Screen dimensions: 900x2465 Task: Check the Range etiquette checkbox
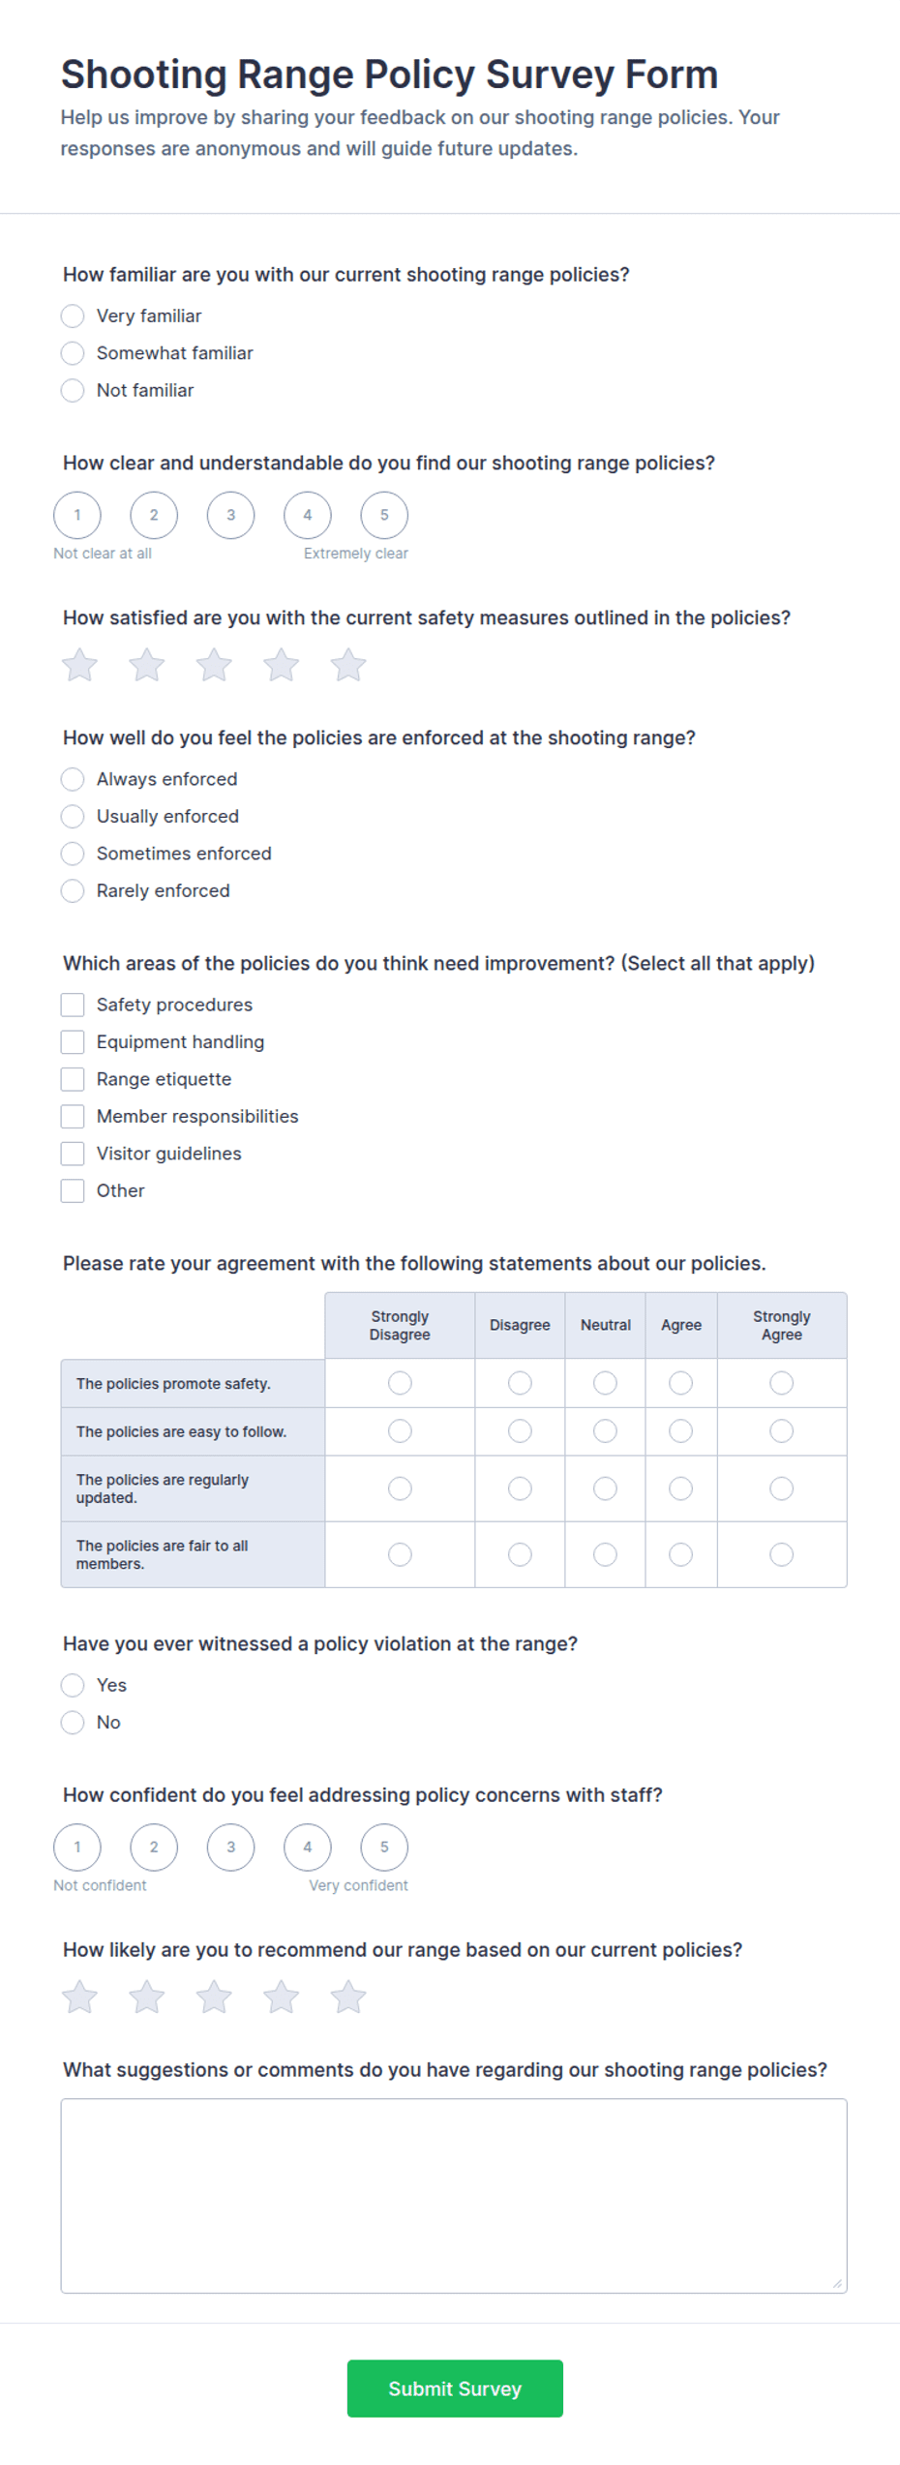(x=73, y=1079)
